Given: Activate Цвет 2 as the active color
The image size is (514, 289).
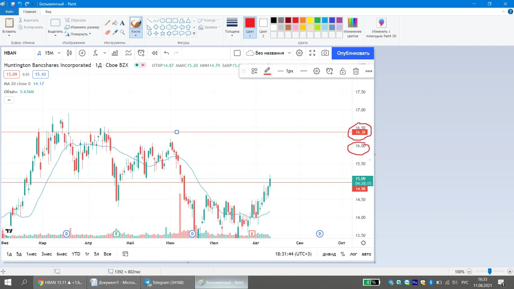Looking at the screenshot, I should point(263,28).
